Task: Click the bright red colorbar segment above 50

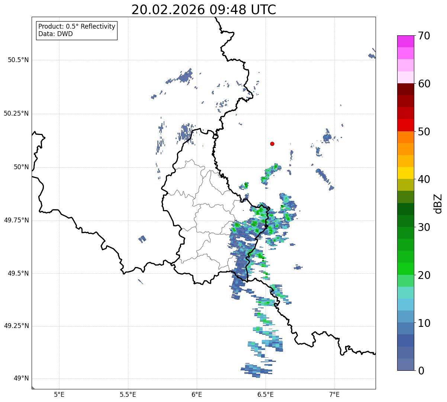Action: tap(405, 125)
